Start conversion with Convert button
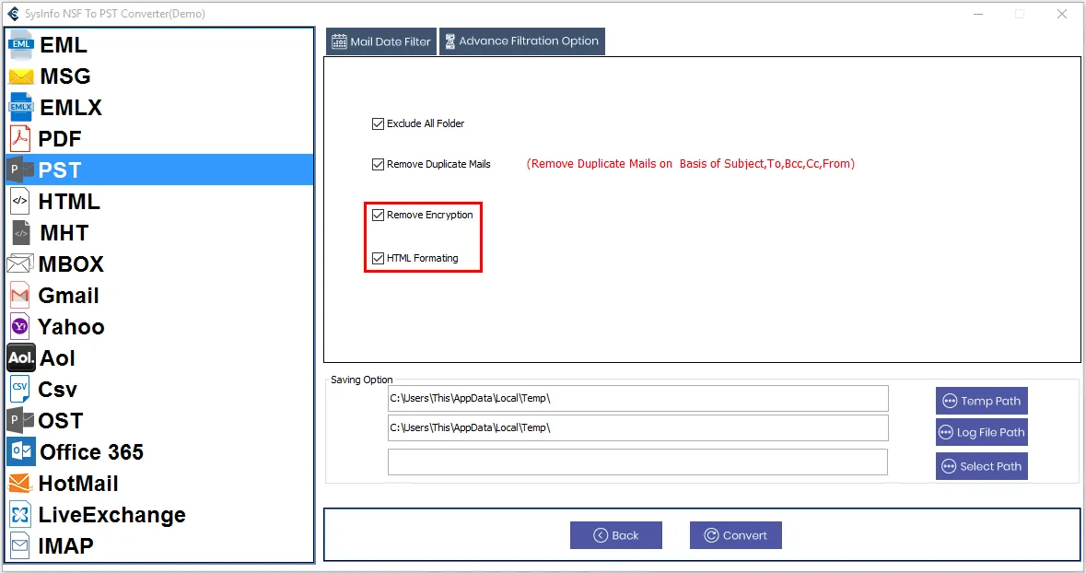The image size is (1086, 573). (x=736, y=535)
